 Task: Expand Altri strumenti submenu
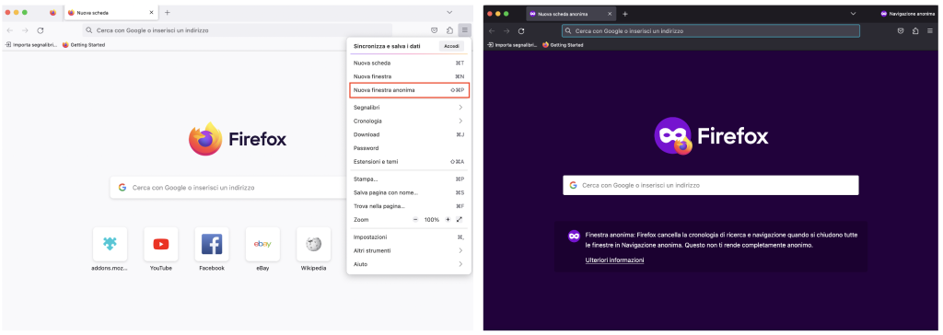(409, 251)
